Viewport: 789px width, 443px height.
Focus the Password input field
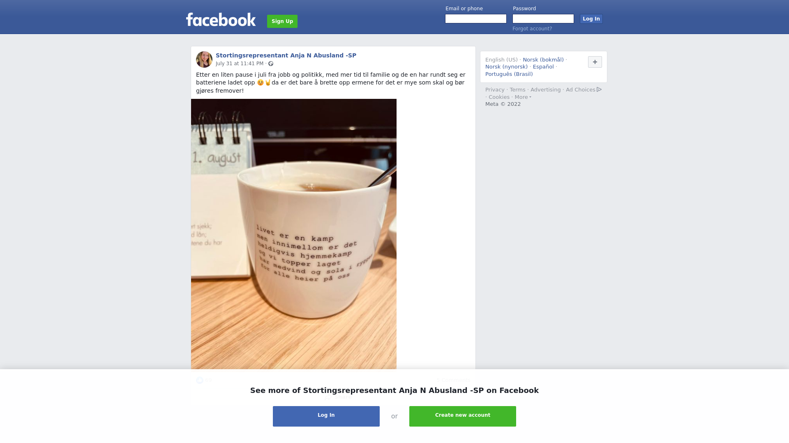click(x=543, y=19)
